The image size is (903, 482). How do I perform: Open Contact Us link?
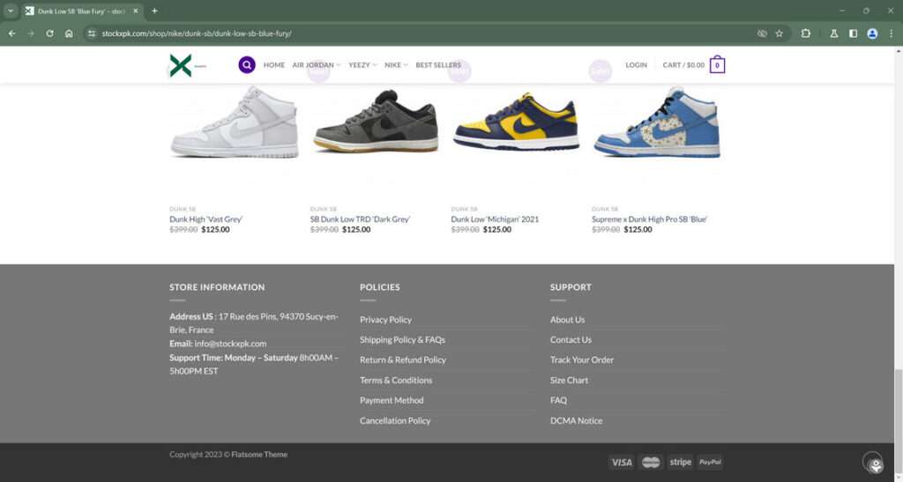tap(571, 339)
